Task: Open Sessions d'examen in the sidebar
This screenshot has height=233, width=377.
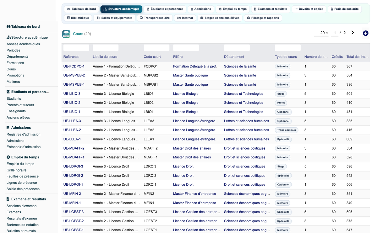Action: 22,206
